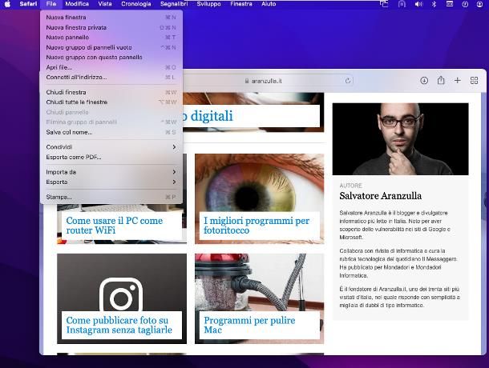Click the partially hidden 'digitali' headline
The height and width of the screenshot is (368, 489).
coord(208,116)
